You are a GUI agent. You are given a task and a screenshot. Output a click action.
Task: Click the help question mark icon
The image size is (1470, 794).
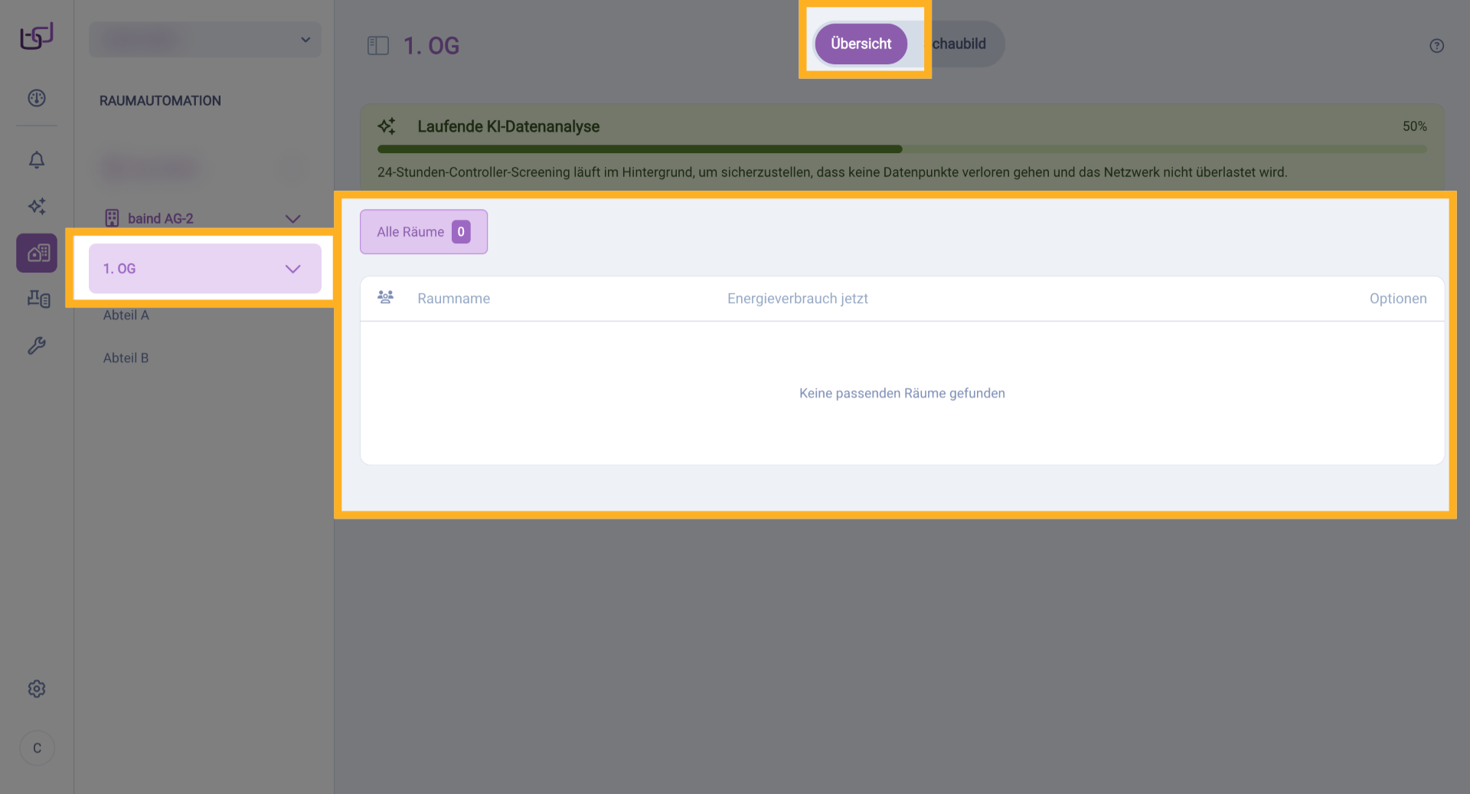1436,46
